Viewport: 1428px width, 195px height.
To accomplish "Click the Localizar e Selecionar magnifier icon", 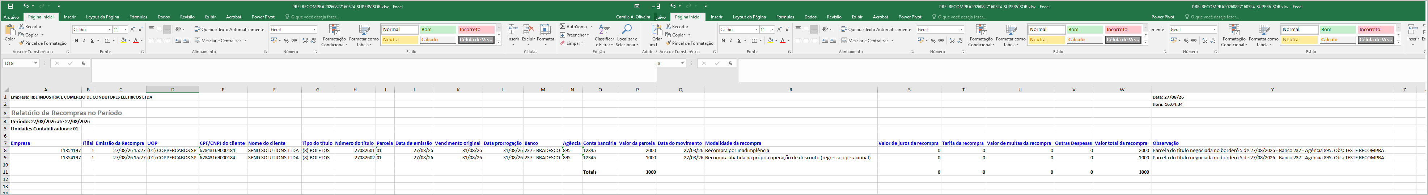I will pos(626,29).
